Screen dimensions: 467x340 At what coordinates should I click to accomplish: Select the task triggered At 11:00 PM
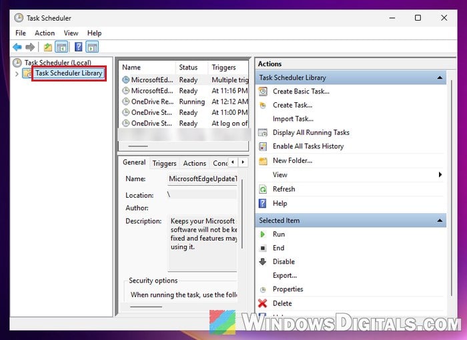[x=185, y=112]
